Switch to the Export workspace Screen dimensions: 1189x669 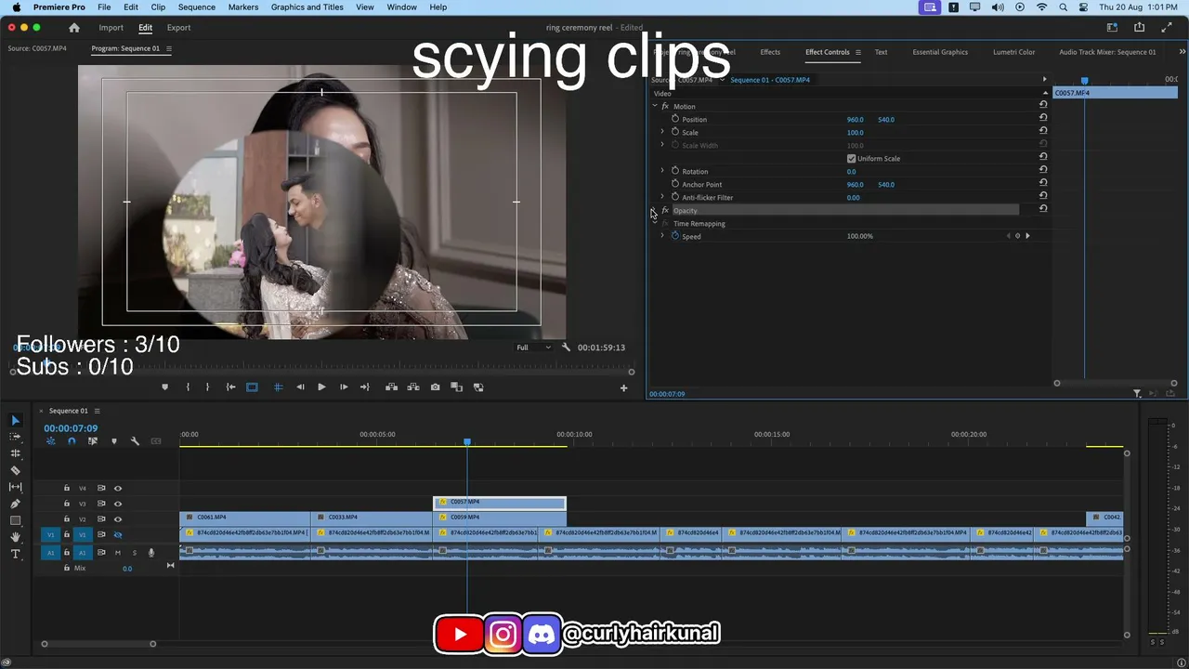click(x=178, y=28)
